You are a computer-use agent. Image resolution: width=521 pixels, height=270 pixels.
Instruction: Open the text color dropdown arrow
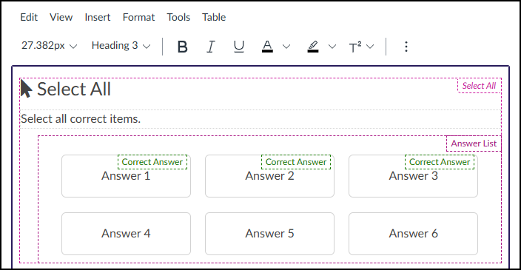[x=286, y=47]
